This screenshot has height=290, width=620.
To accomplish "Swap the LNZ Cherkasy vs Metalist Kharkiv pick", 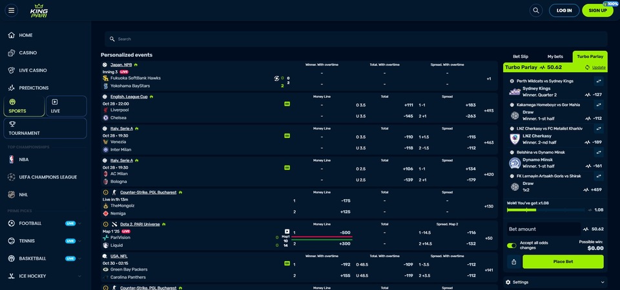I will pyautogui.click(x=599, y=128).
